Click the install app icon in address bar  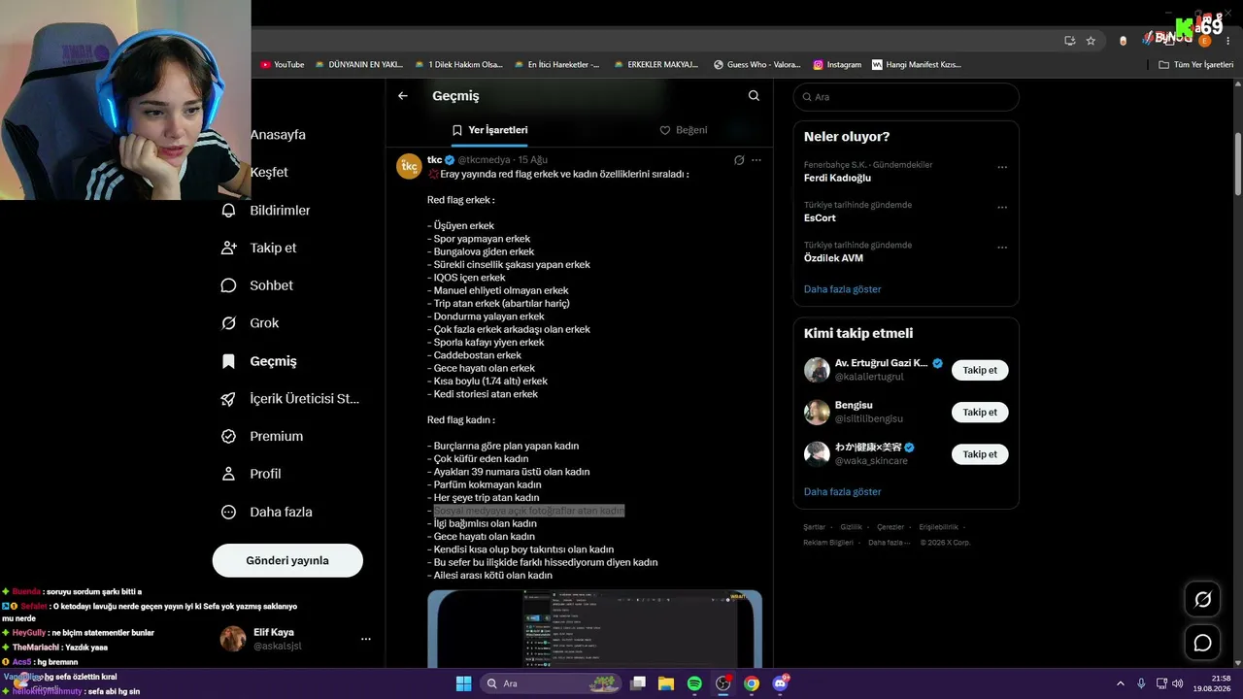point(1069,41)
